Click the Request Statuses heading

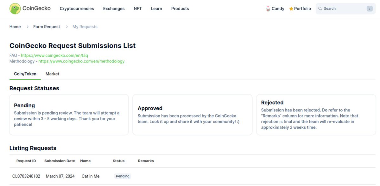[34, 88]
